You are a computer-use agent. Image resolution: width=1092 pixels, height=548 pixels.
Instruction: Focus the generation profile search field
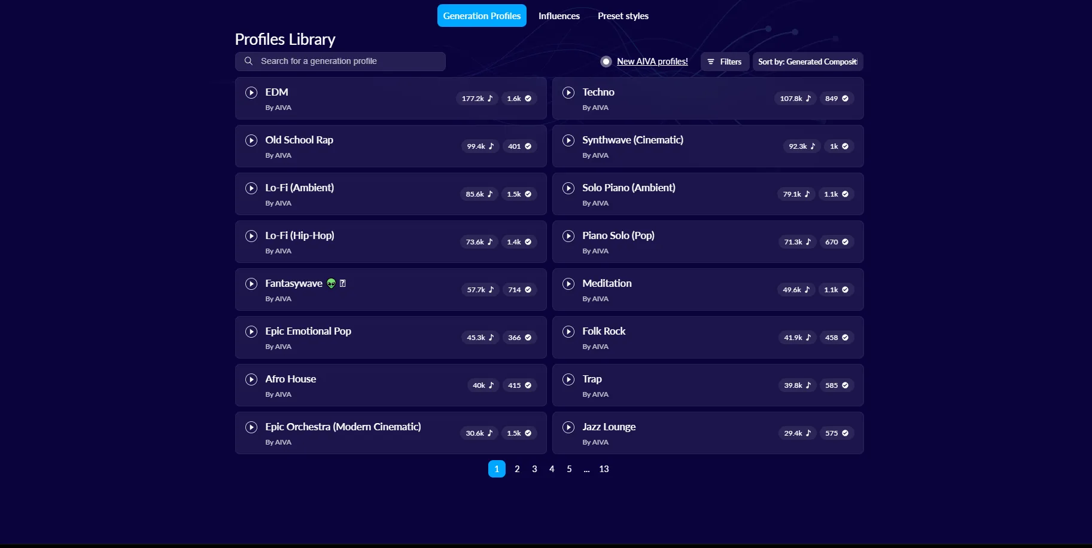tap(340, 62)
